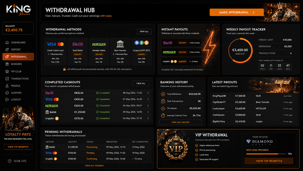The width and height of the screenshot is (303, 171).
Task: Click View All in Completed Cashouts
Action: click(x=141, y=83)
